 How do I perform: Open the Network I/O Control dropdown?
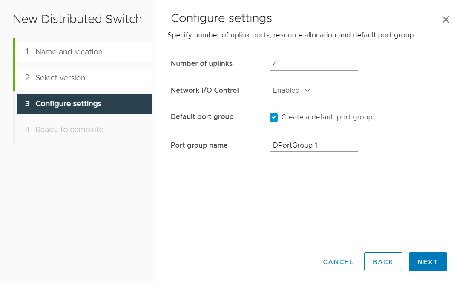click(x=291, y=90)
